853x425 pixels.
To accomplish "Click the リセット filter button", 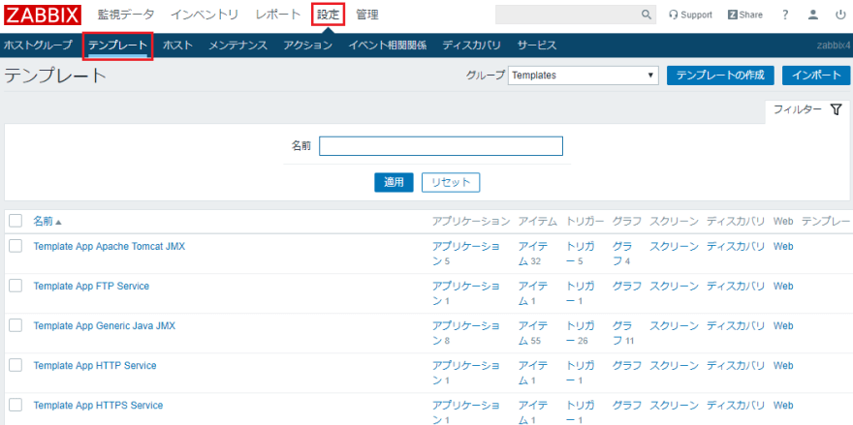I will (x=451, y=183).
